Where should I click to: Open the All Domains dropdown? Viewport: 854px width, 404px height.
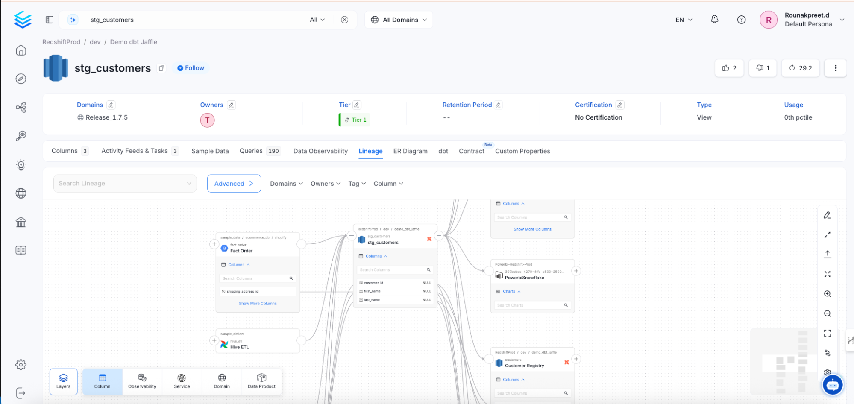pyautogui.click(x=399, y=20)
